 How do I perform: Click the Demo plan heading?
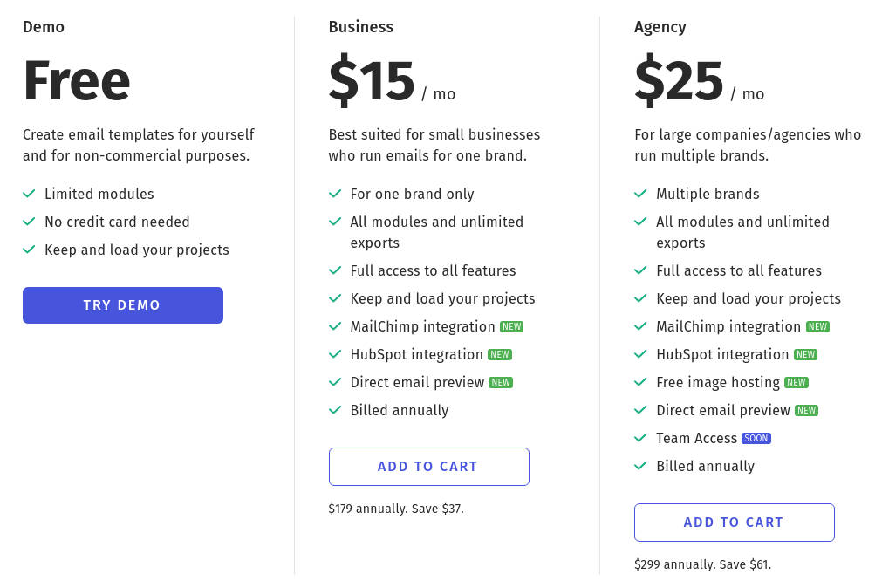44,27
